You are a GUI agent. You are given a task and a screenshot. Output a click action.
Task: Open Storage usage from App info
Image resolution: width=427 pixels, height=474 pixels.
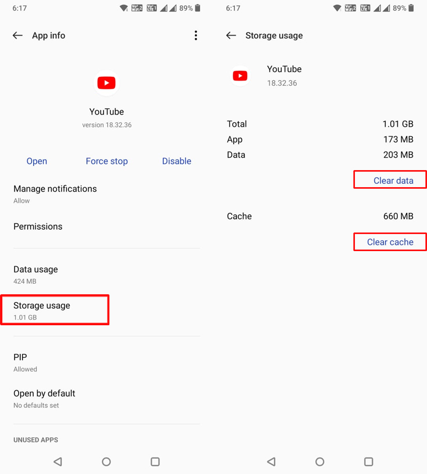coord(55,310)
